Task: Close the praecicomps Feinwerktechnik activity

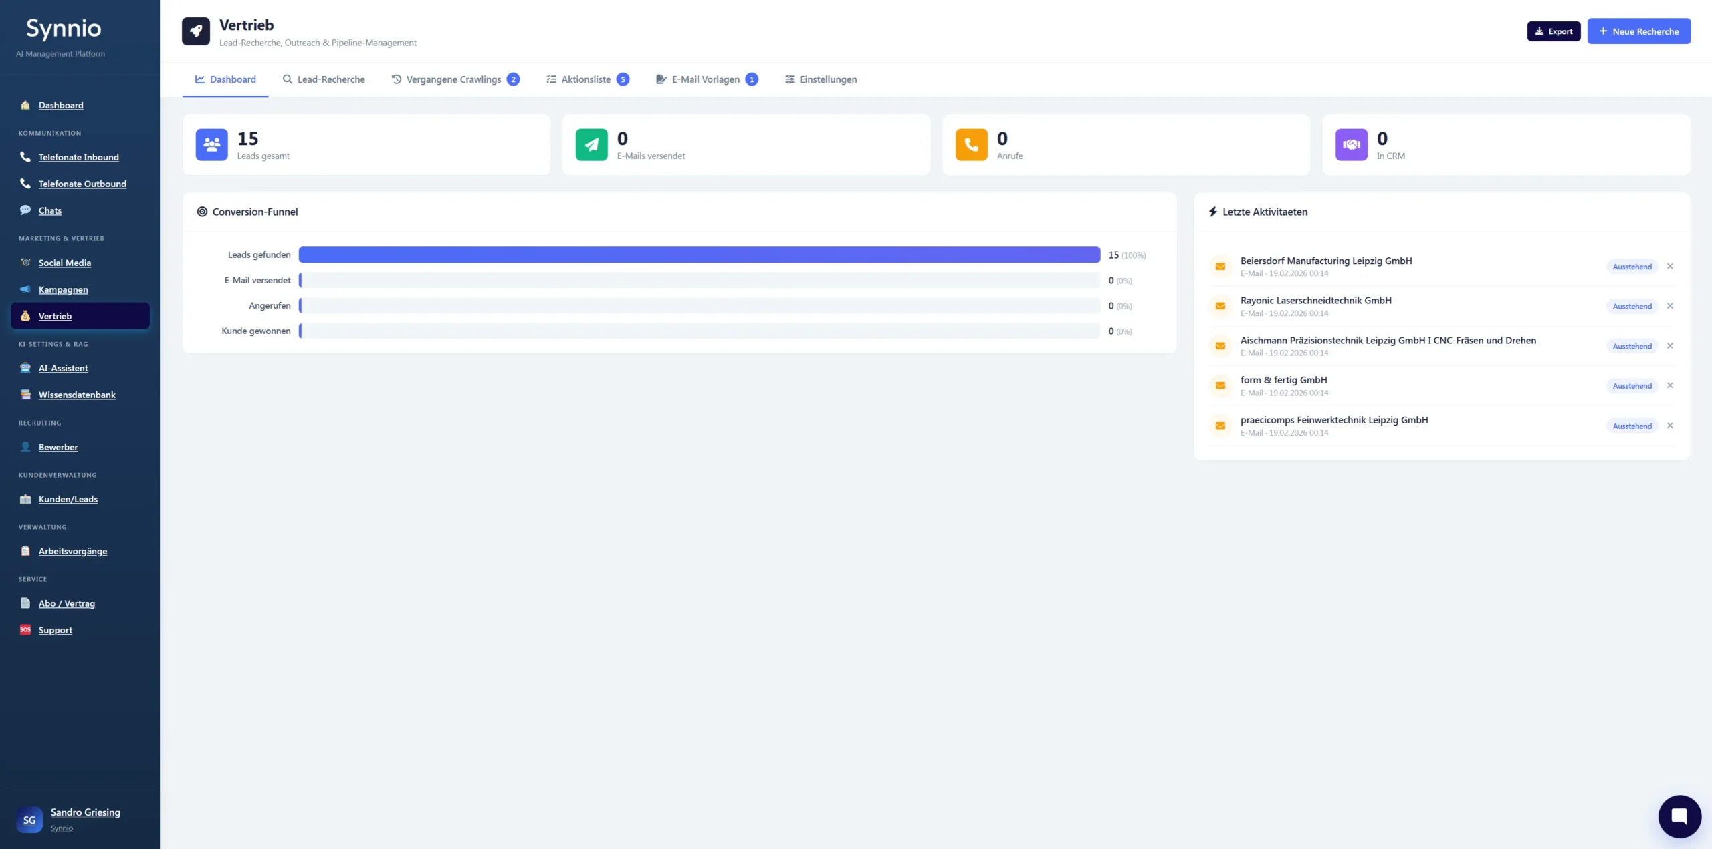Action: click(1670, 426)
